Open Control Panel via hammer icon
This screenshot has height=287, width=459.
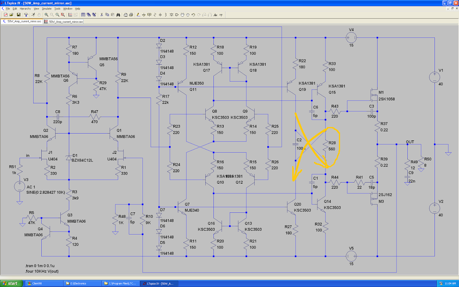click(26, 15)
